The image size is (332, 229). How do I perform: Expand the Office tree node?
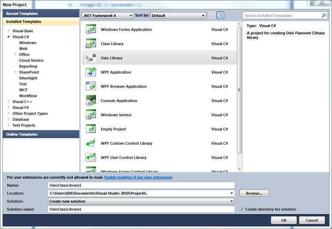tap(16, 54)
